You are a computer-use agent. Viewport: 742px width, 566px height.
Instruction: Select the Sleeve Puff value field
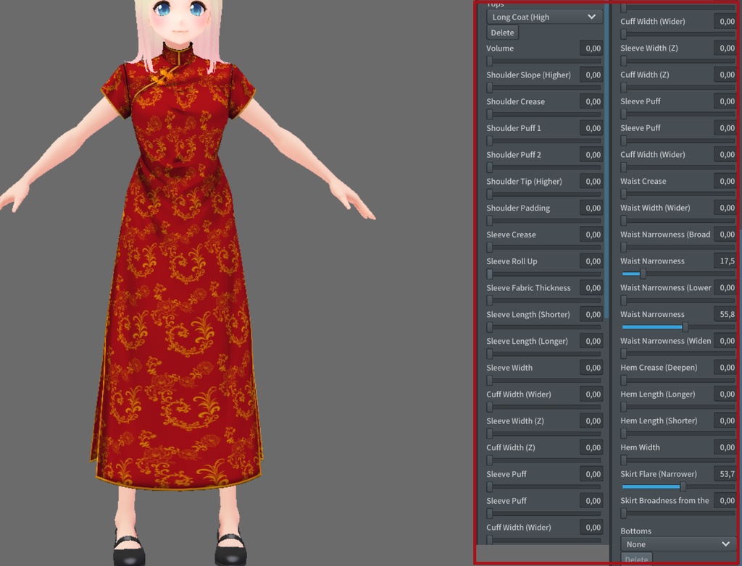725,101
